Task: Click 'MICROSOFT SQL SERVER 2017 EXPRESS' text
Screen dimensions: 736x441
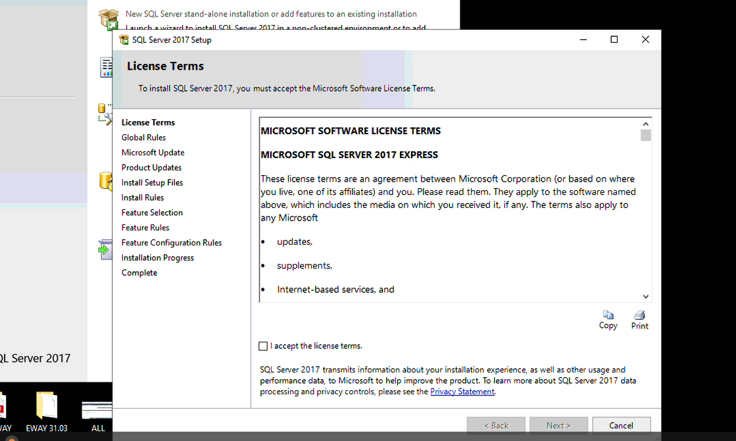Action: pyautogui.click(x=349, y=155)
